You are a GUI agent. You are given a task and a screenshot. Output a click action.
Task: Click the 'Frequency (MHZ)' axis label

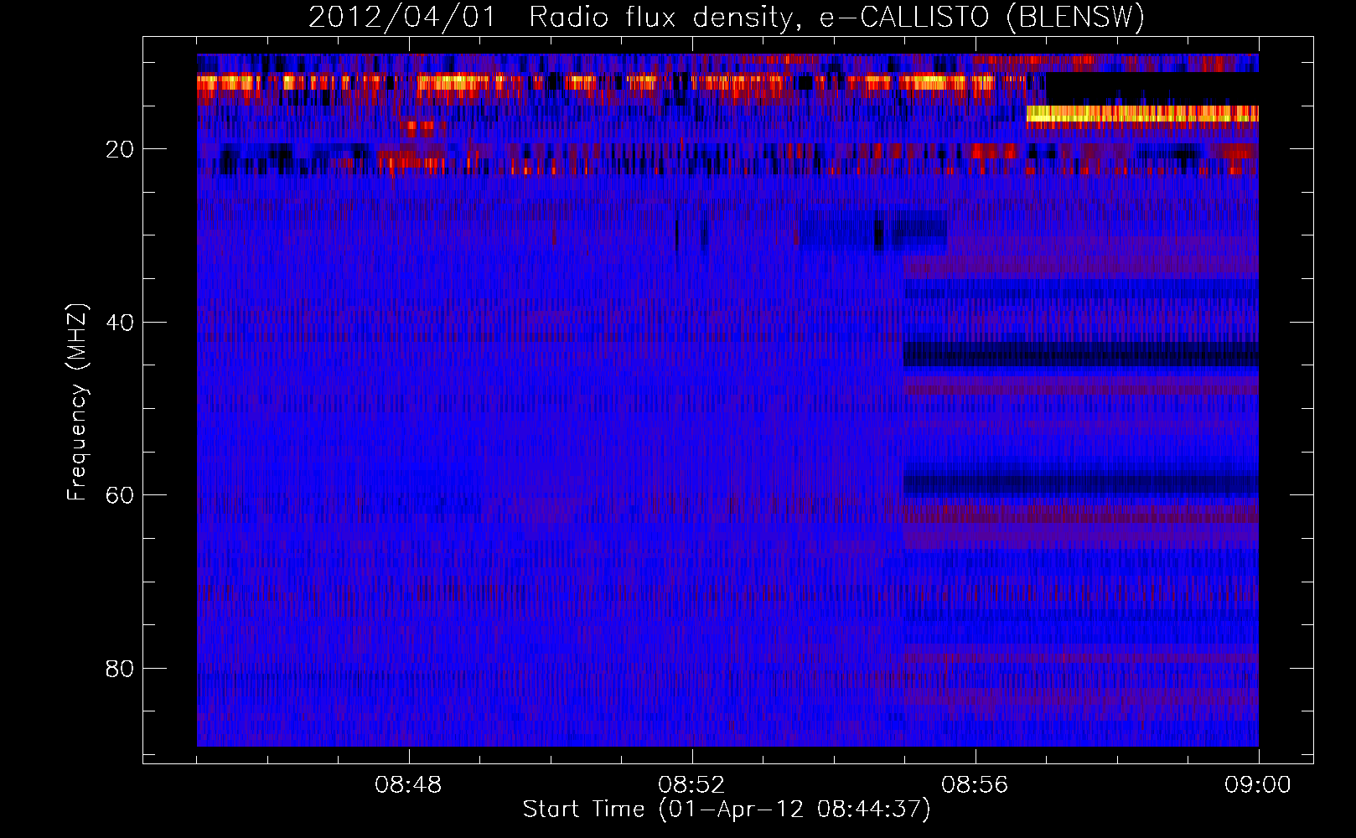pyautogui.click(x=77, y=402)
